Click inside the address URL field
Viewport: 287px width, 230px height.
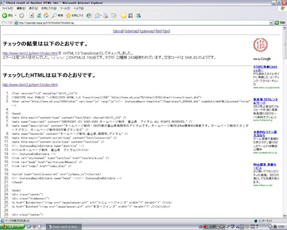142,22
